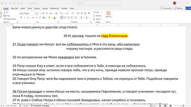Image resolution: width=191 pixels, height=107 pixels.
Task: Toggle Show/Hide paragraph marks
Action: coord(89,13)
